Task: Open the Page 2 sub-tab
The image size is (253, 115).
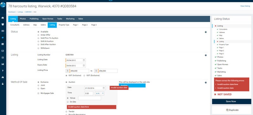Action: (x=85, y=25)
